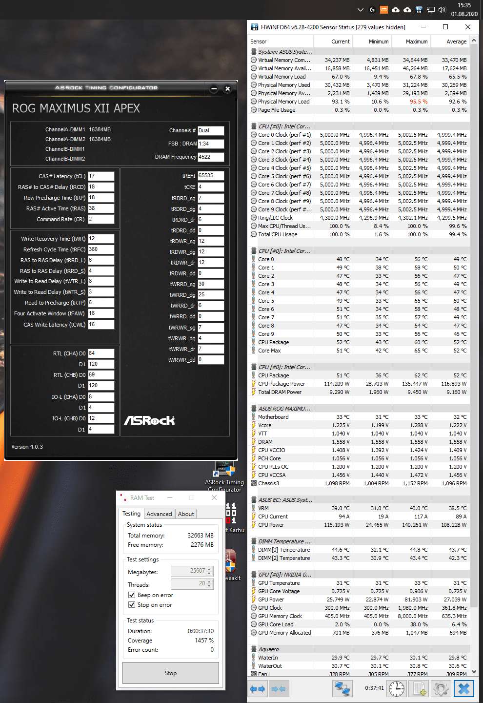The height and width of the screenshot is (703, 483).
Task: Click the GPU [#0]: NVIDIA section header icon
Action: click(x=254, y=575)
